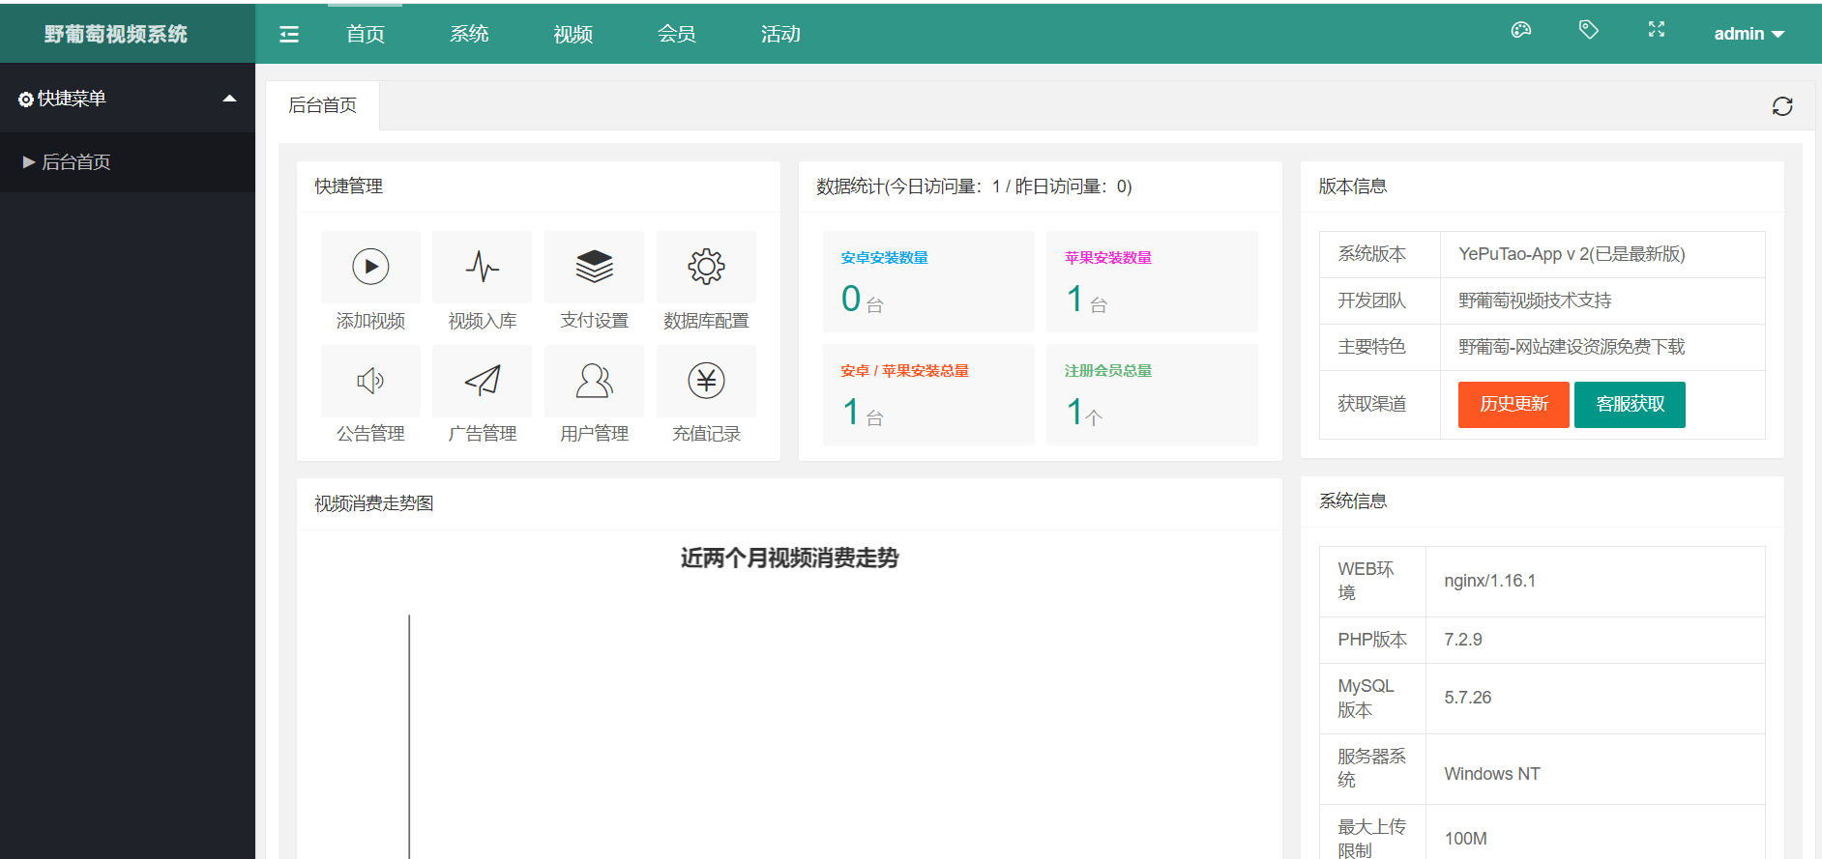Click the orange 历史更新 button
Viewport: 1822px width, 859px height.
coord(1513,404)
